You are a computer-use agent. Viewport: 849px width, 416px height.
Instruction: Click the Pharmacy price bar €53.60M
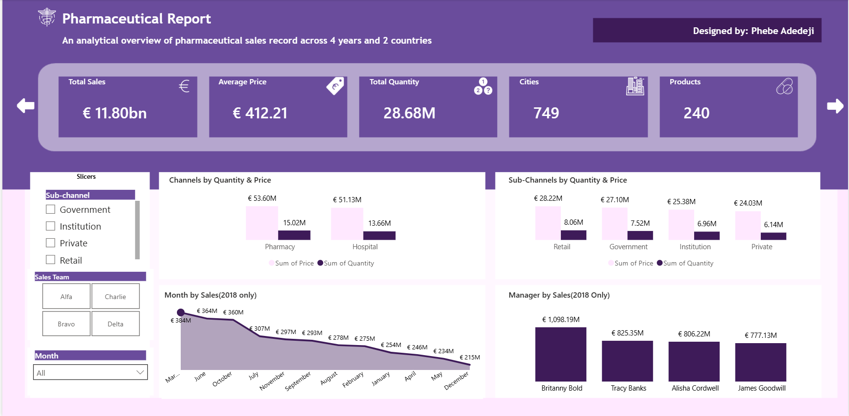tap(262, 223)
